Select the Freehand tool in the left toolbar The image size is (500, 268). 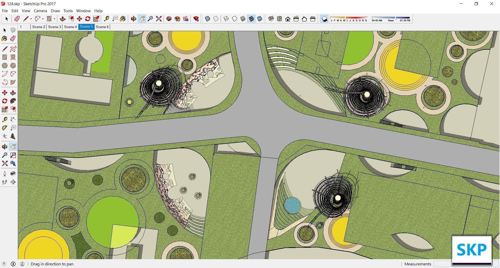coord(13,49)
